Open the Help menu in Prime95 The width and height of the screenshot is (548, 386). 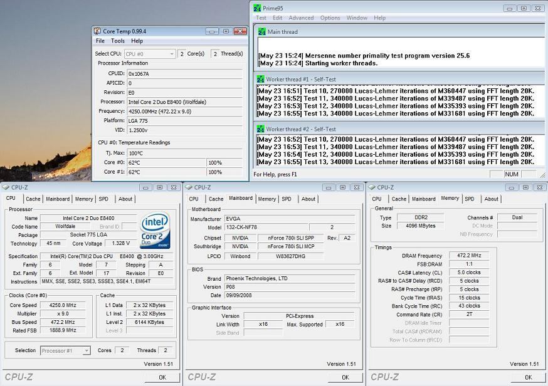pos(379,18)
